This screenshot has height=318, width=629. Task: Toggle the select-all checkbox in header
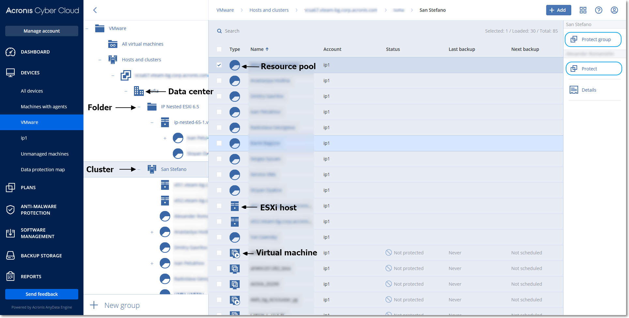point(219,49)
